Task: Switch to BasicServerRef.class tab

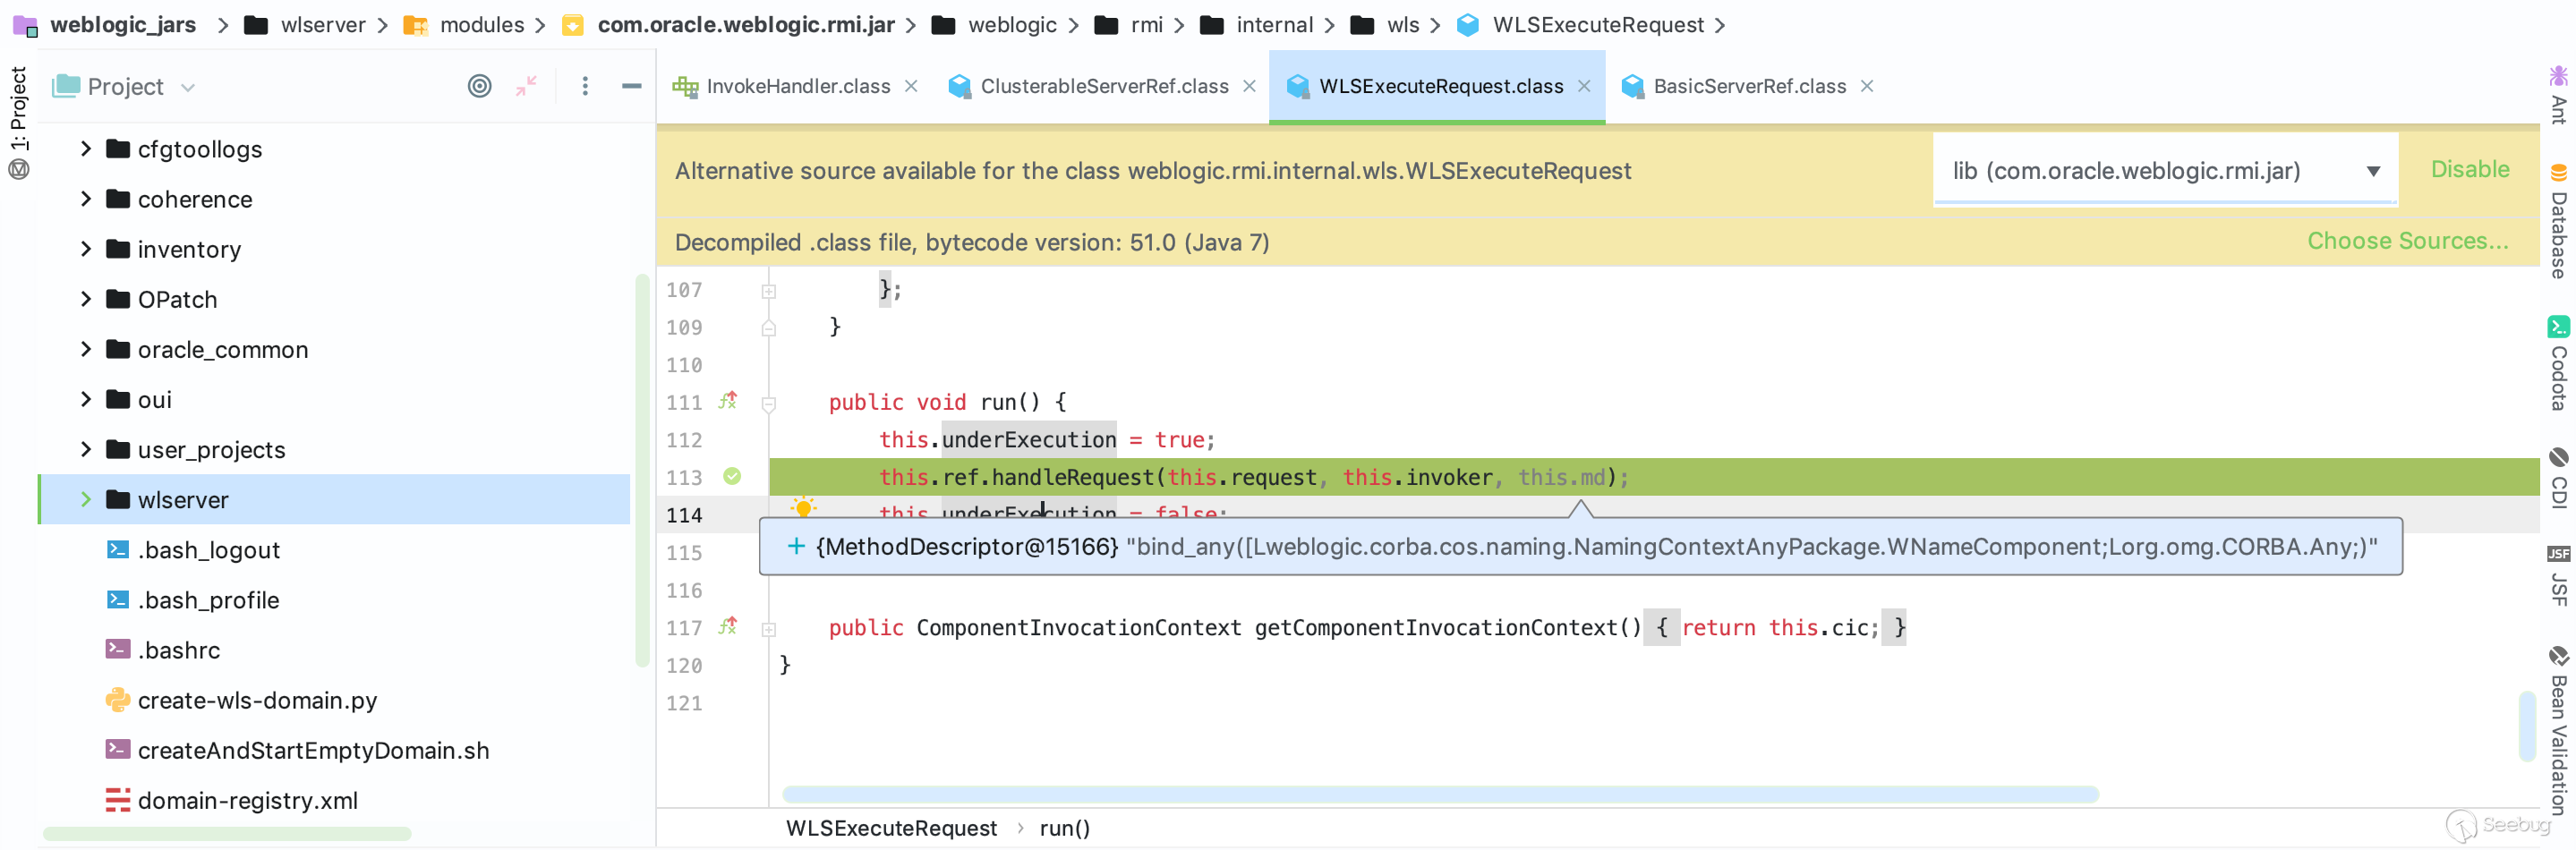Action: 1748,86
